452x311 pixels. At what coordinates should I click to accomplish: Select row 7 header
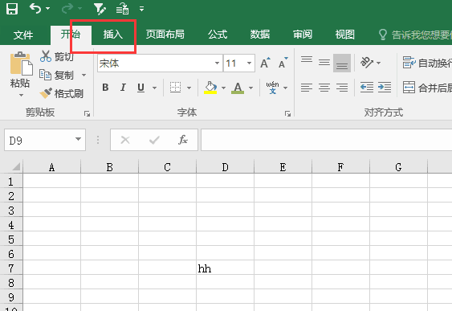click(x=11, y=268)
